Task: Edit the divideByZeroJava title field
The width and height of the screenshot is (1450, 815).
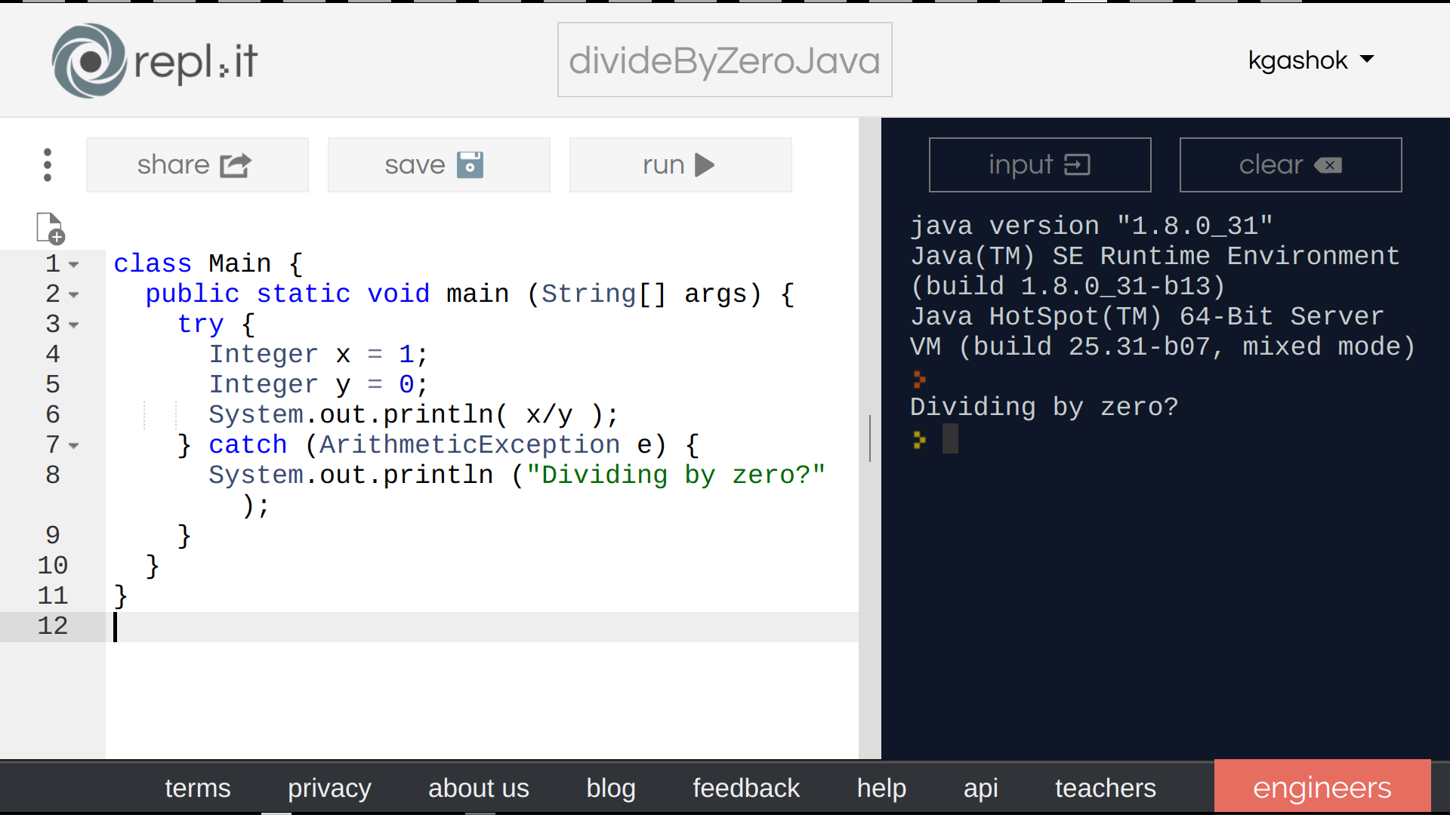Action: (x=725, y=60)
